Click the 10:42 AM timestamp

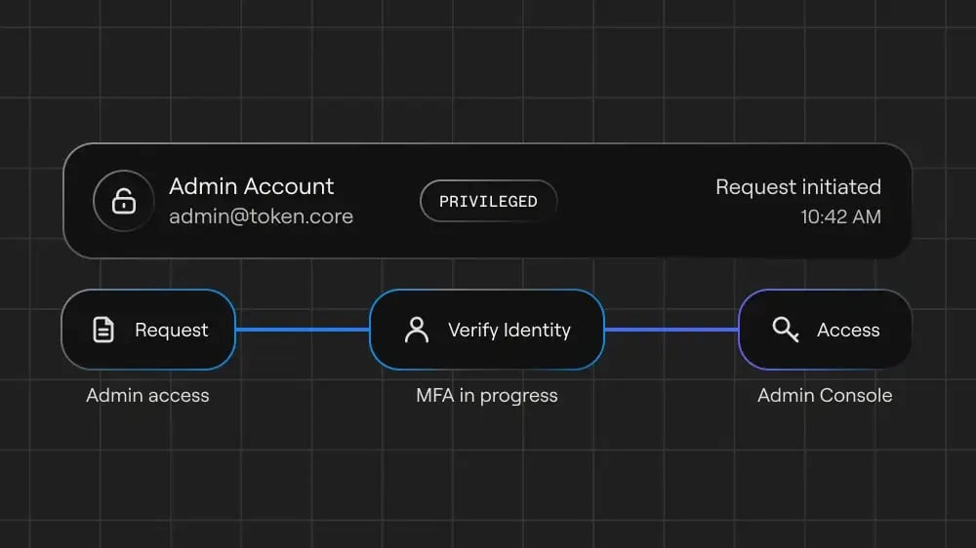point(840,216)
